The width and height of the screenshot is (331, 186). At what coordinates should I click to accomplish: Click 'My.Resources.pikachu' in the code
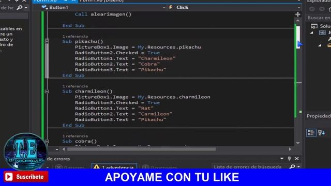tap(169, 47)
